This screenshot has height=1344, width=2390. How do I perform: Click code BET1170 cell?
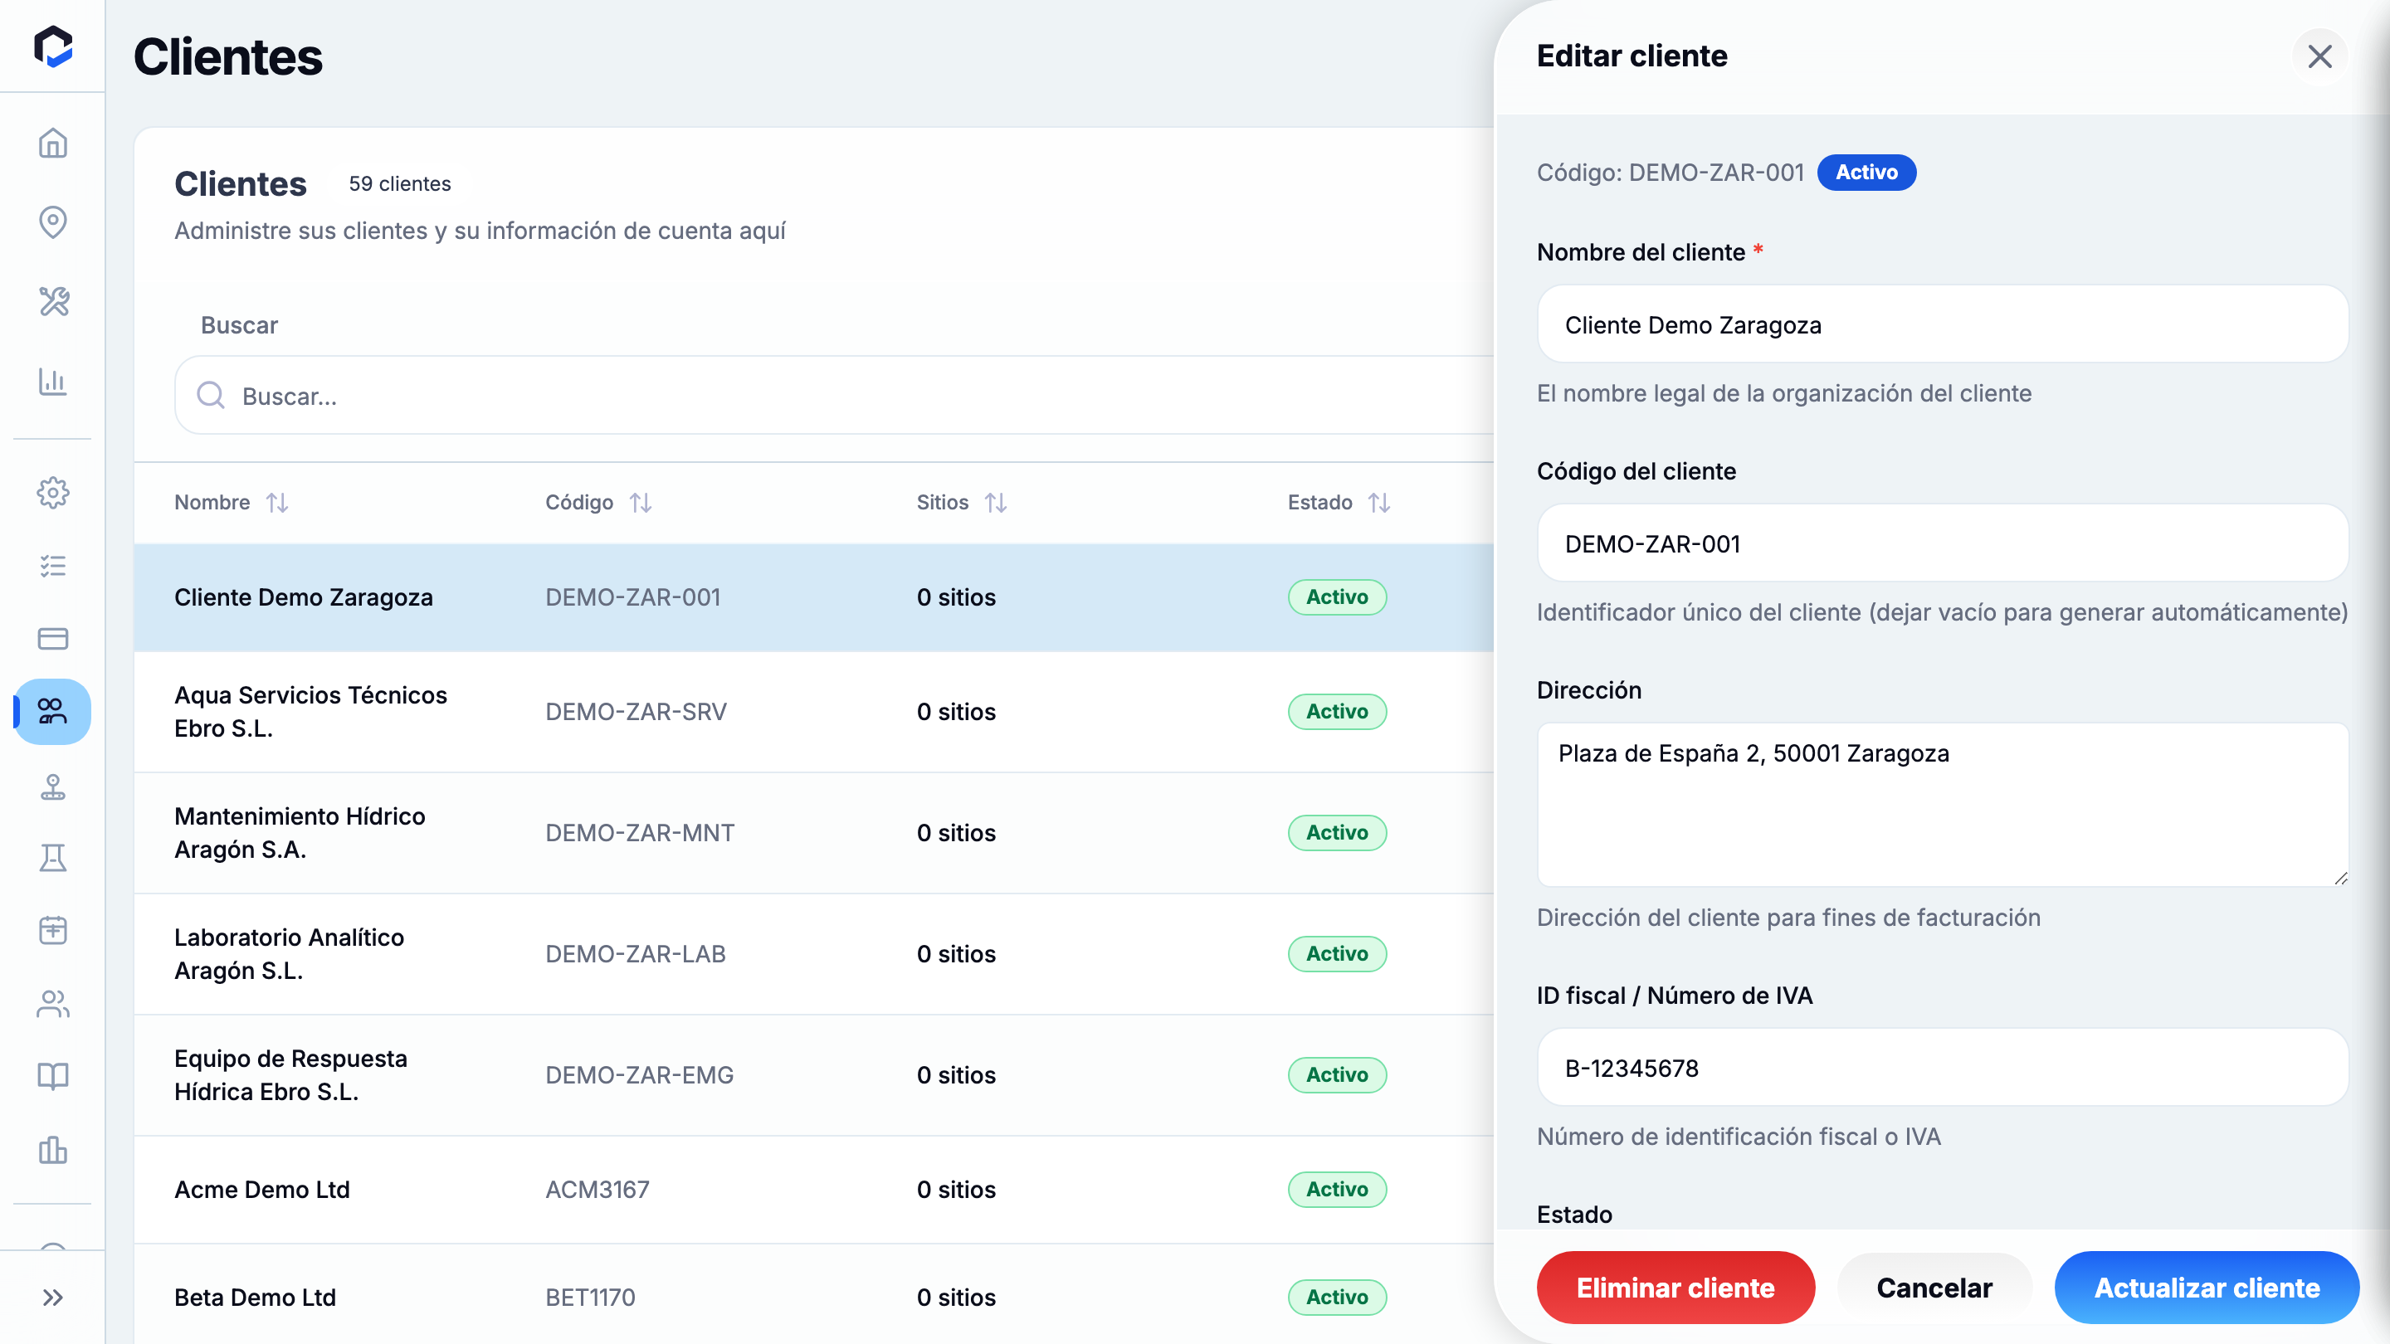tap(590, 1297)
